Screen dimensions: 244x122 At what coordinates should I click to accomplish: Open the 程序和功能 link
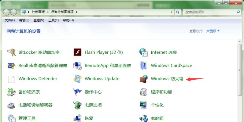[161, 92]
